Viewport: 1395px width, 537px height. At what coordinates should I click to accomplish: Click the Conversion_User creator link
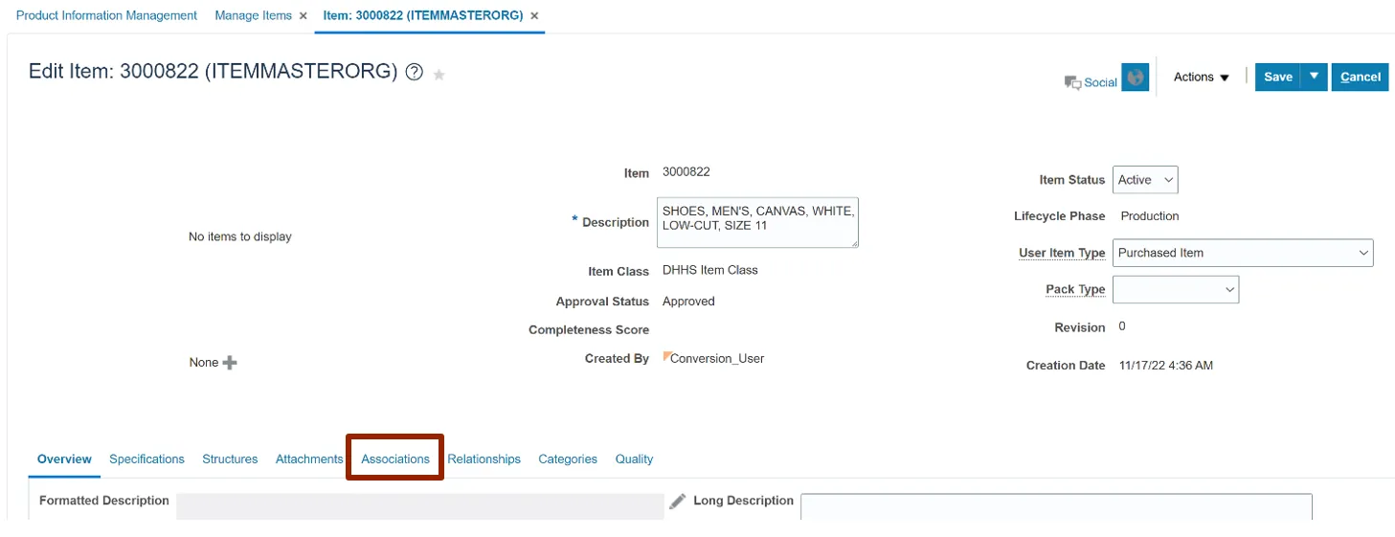[717, 359]
